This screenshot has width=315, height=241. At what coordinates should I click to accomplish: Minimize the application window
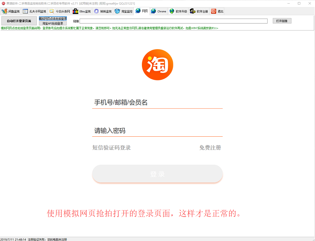point(288,3)
